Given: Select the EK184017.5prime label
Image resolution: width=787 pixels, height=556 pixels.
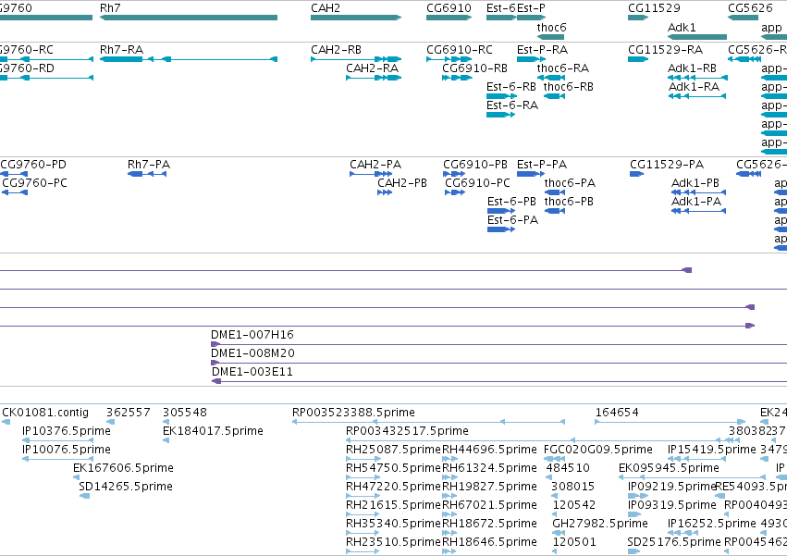Looking at the screenshot, I should pyautogui.click(x=213, y=431).
